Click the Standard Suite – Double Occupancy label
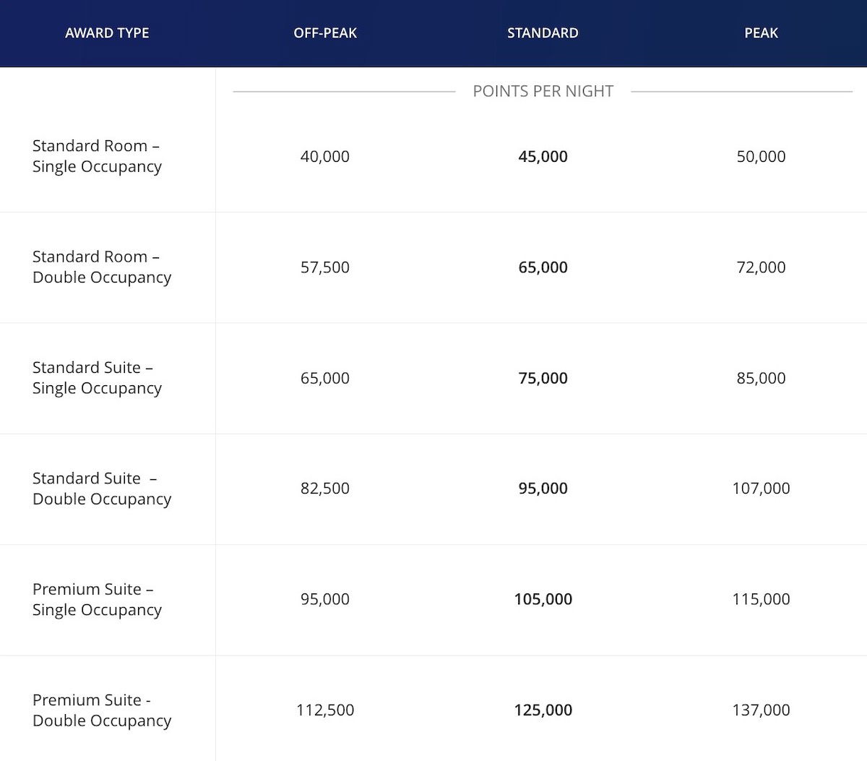867x761 pixels. click(102, 489)
